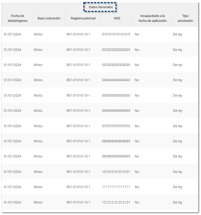This screenshot has height=215, width=201.
Task: Click the Incapacitado a la fecha column header
Action: tap(152, 18)
